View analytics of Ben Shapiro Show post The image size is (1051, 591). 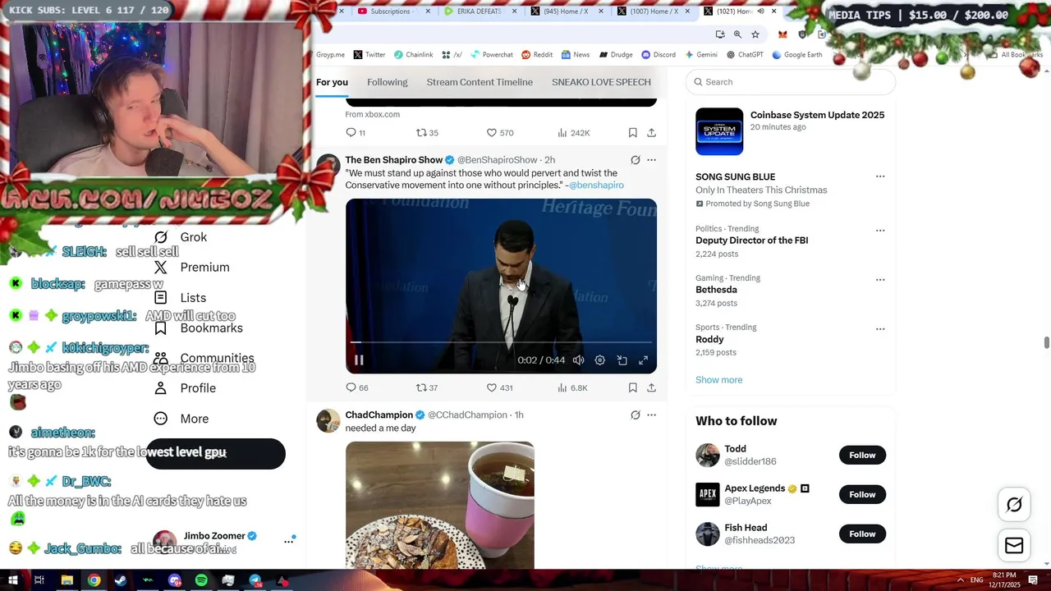pos(572,387)
